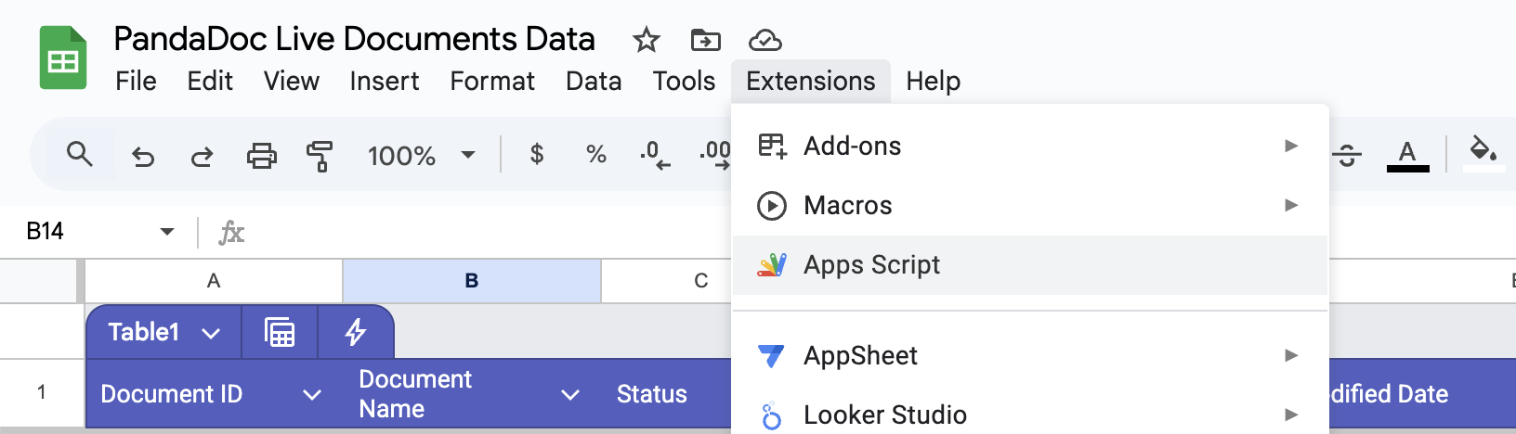1516x434 pixels.
Task: Click the select-all corner box
Action: coord(38,281)
